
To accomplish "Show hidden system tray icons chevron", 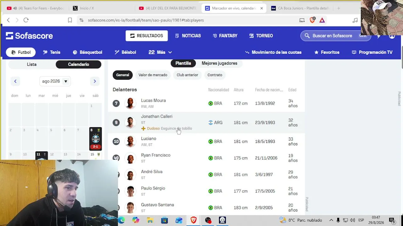I will click(x=331, y=220).
